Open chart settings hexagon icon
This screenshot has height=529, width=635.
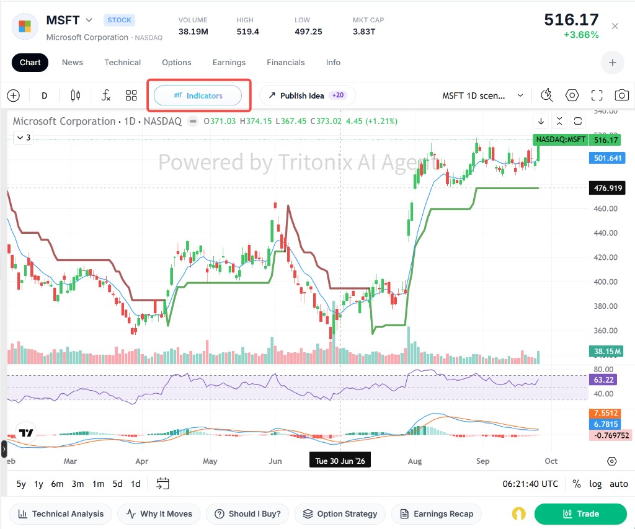point(572,95)
